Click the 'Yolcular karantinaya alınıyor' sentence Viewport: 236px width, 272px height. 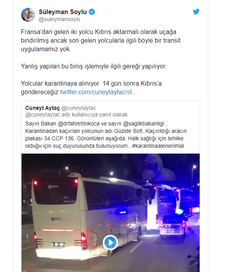click(61, 84)
